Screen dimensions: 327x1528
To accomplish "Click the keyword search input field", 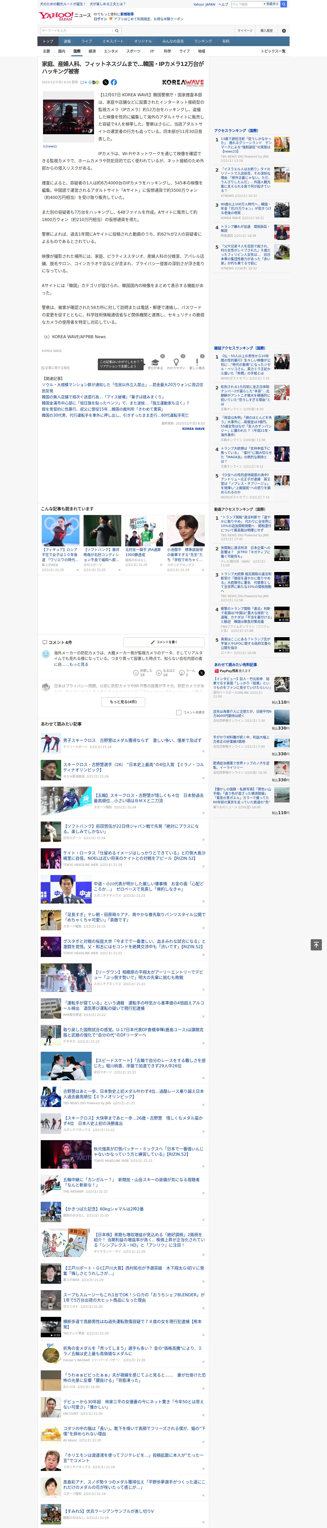I will 77,30.
